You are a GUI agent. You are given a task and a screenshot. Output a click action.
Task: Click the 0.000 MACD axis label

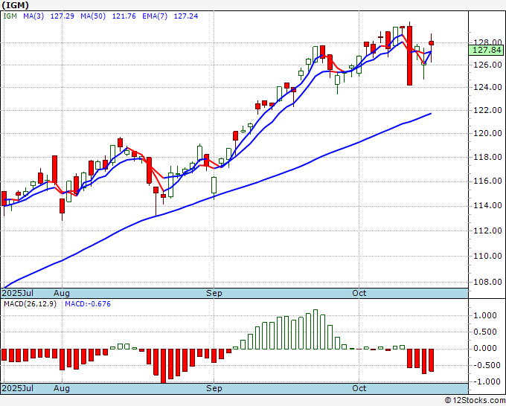(x=486, y=348)
